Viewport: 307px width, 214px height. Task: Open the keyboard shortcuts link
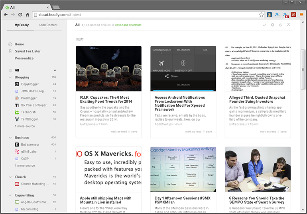click(x=128, y=25)
